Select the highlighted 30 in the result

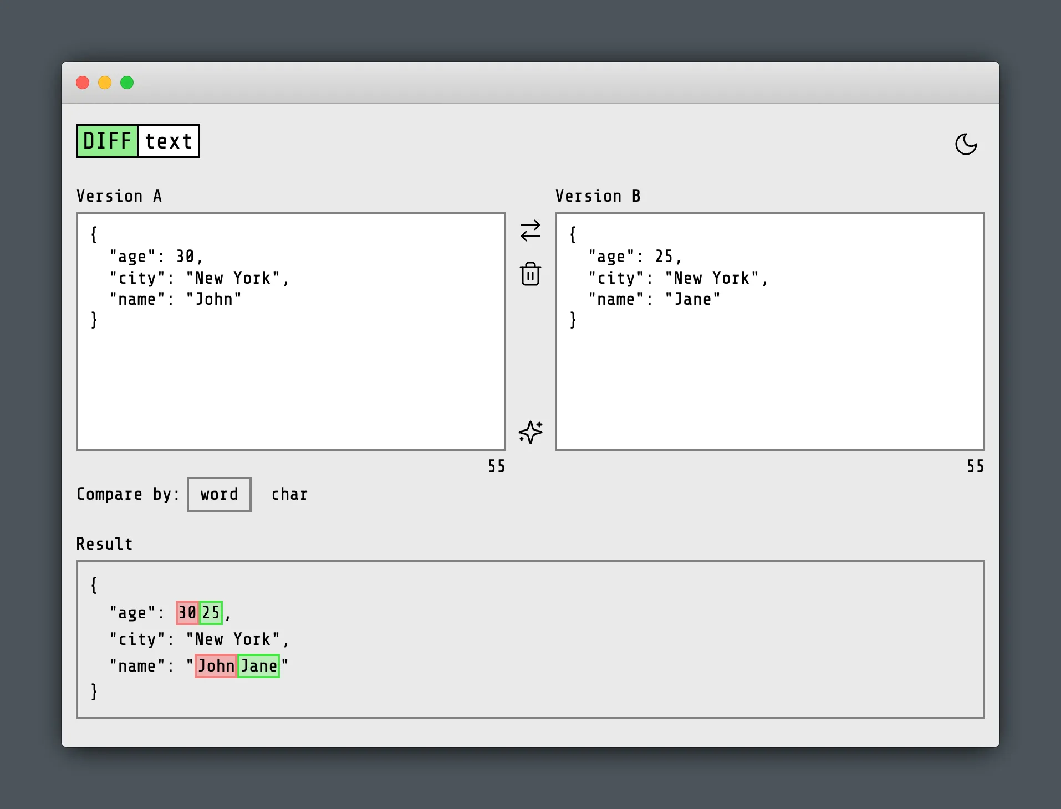point(187,612)
